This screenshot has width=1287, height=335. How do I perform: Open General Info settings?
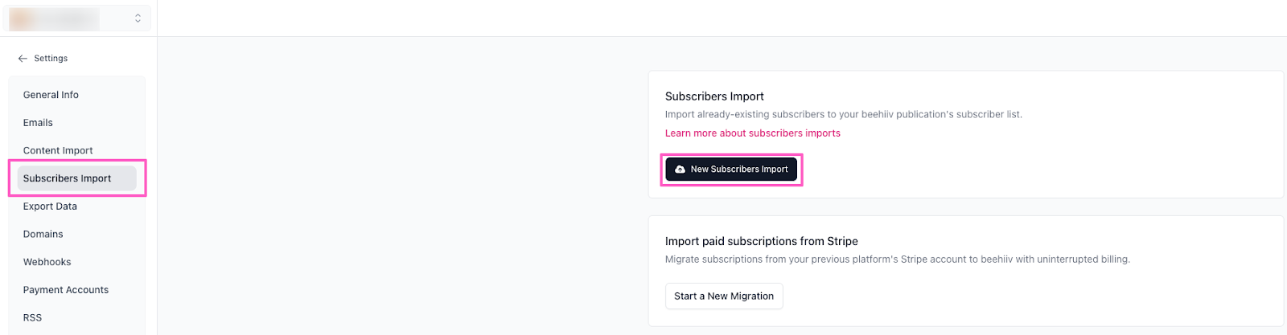tap(51, 95)
